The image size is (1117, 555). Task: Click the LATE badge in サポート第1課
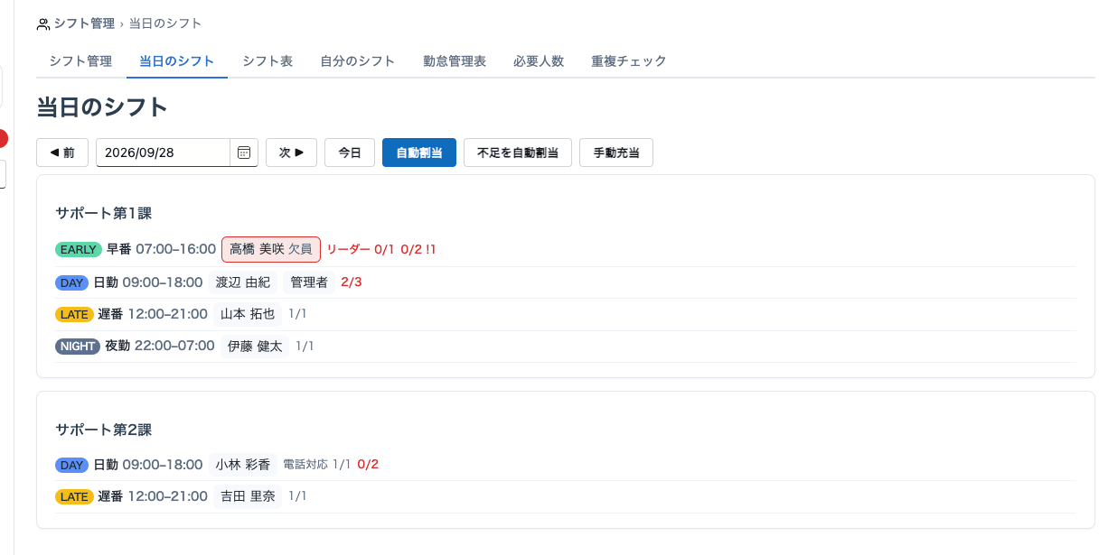[x=74, y=315]
